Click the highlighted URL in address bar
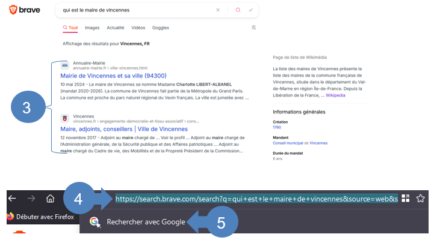 point(256,199)
